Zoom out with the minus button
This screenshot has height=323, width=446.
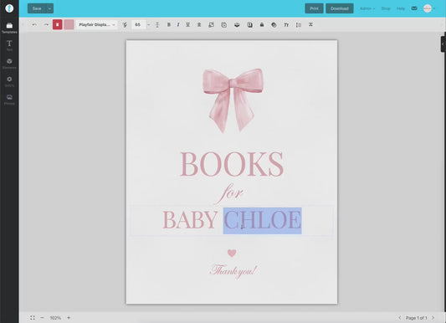42,318
